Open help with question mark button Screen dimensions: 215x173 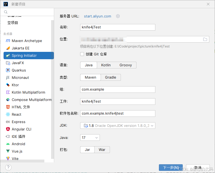8,167
